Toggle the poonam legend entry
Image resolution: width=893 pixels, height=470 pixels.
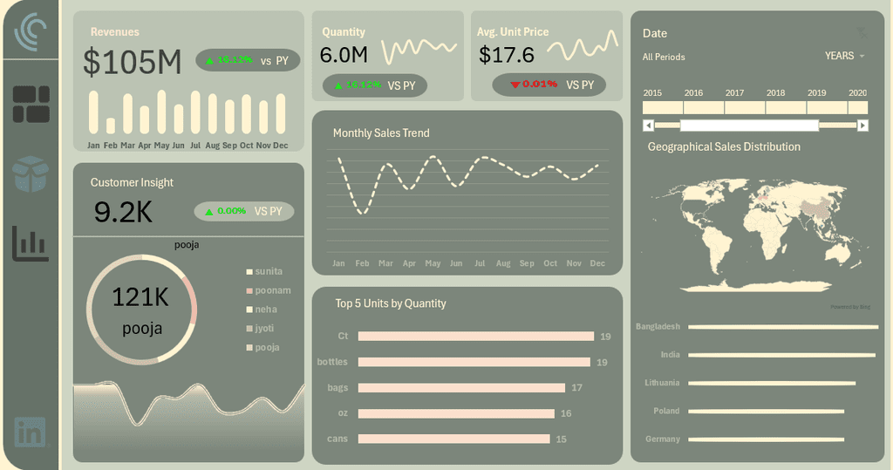click(269, 290)
